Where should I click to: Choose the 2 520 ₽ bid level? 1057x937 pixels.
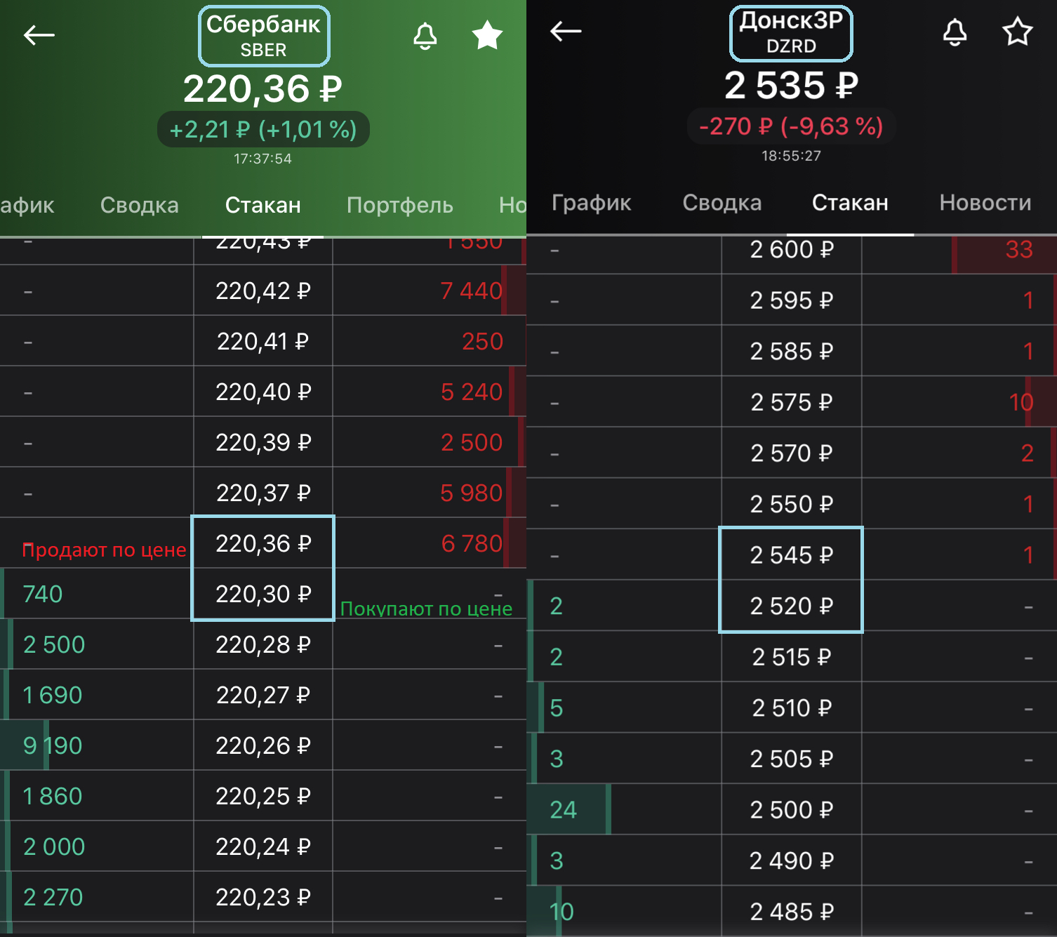pyautogui.click(x=791, y=606)
